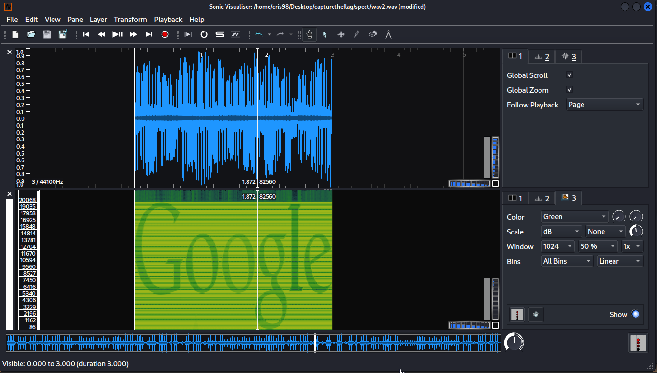Undo the last action with the blue arrow
This screenshot has width=657, height=373.
point(259,34)
